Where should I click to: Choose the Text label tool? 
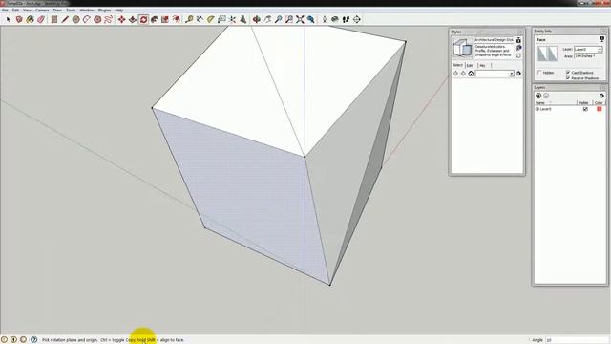click(x=221, y=19)
